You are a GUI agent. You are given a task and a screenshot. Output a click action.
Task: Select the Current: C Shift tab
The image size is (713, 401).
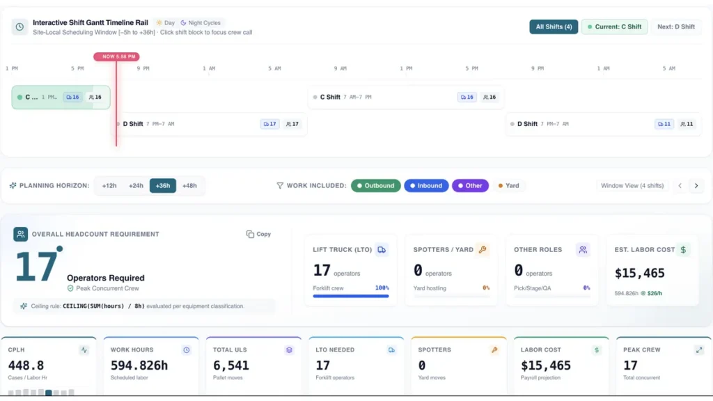[x=614, y=27]
